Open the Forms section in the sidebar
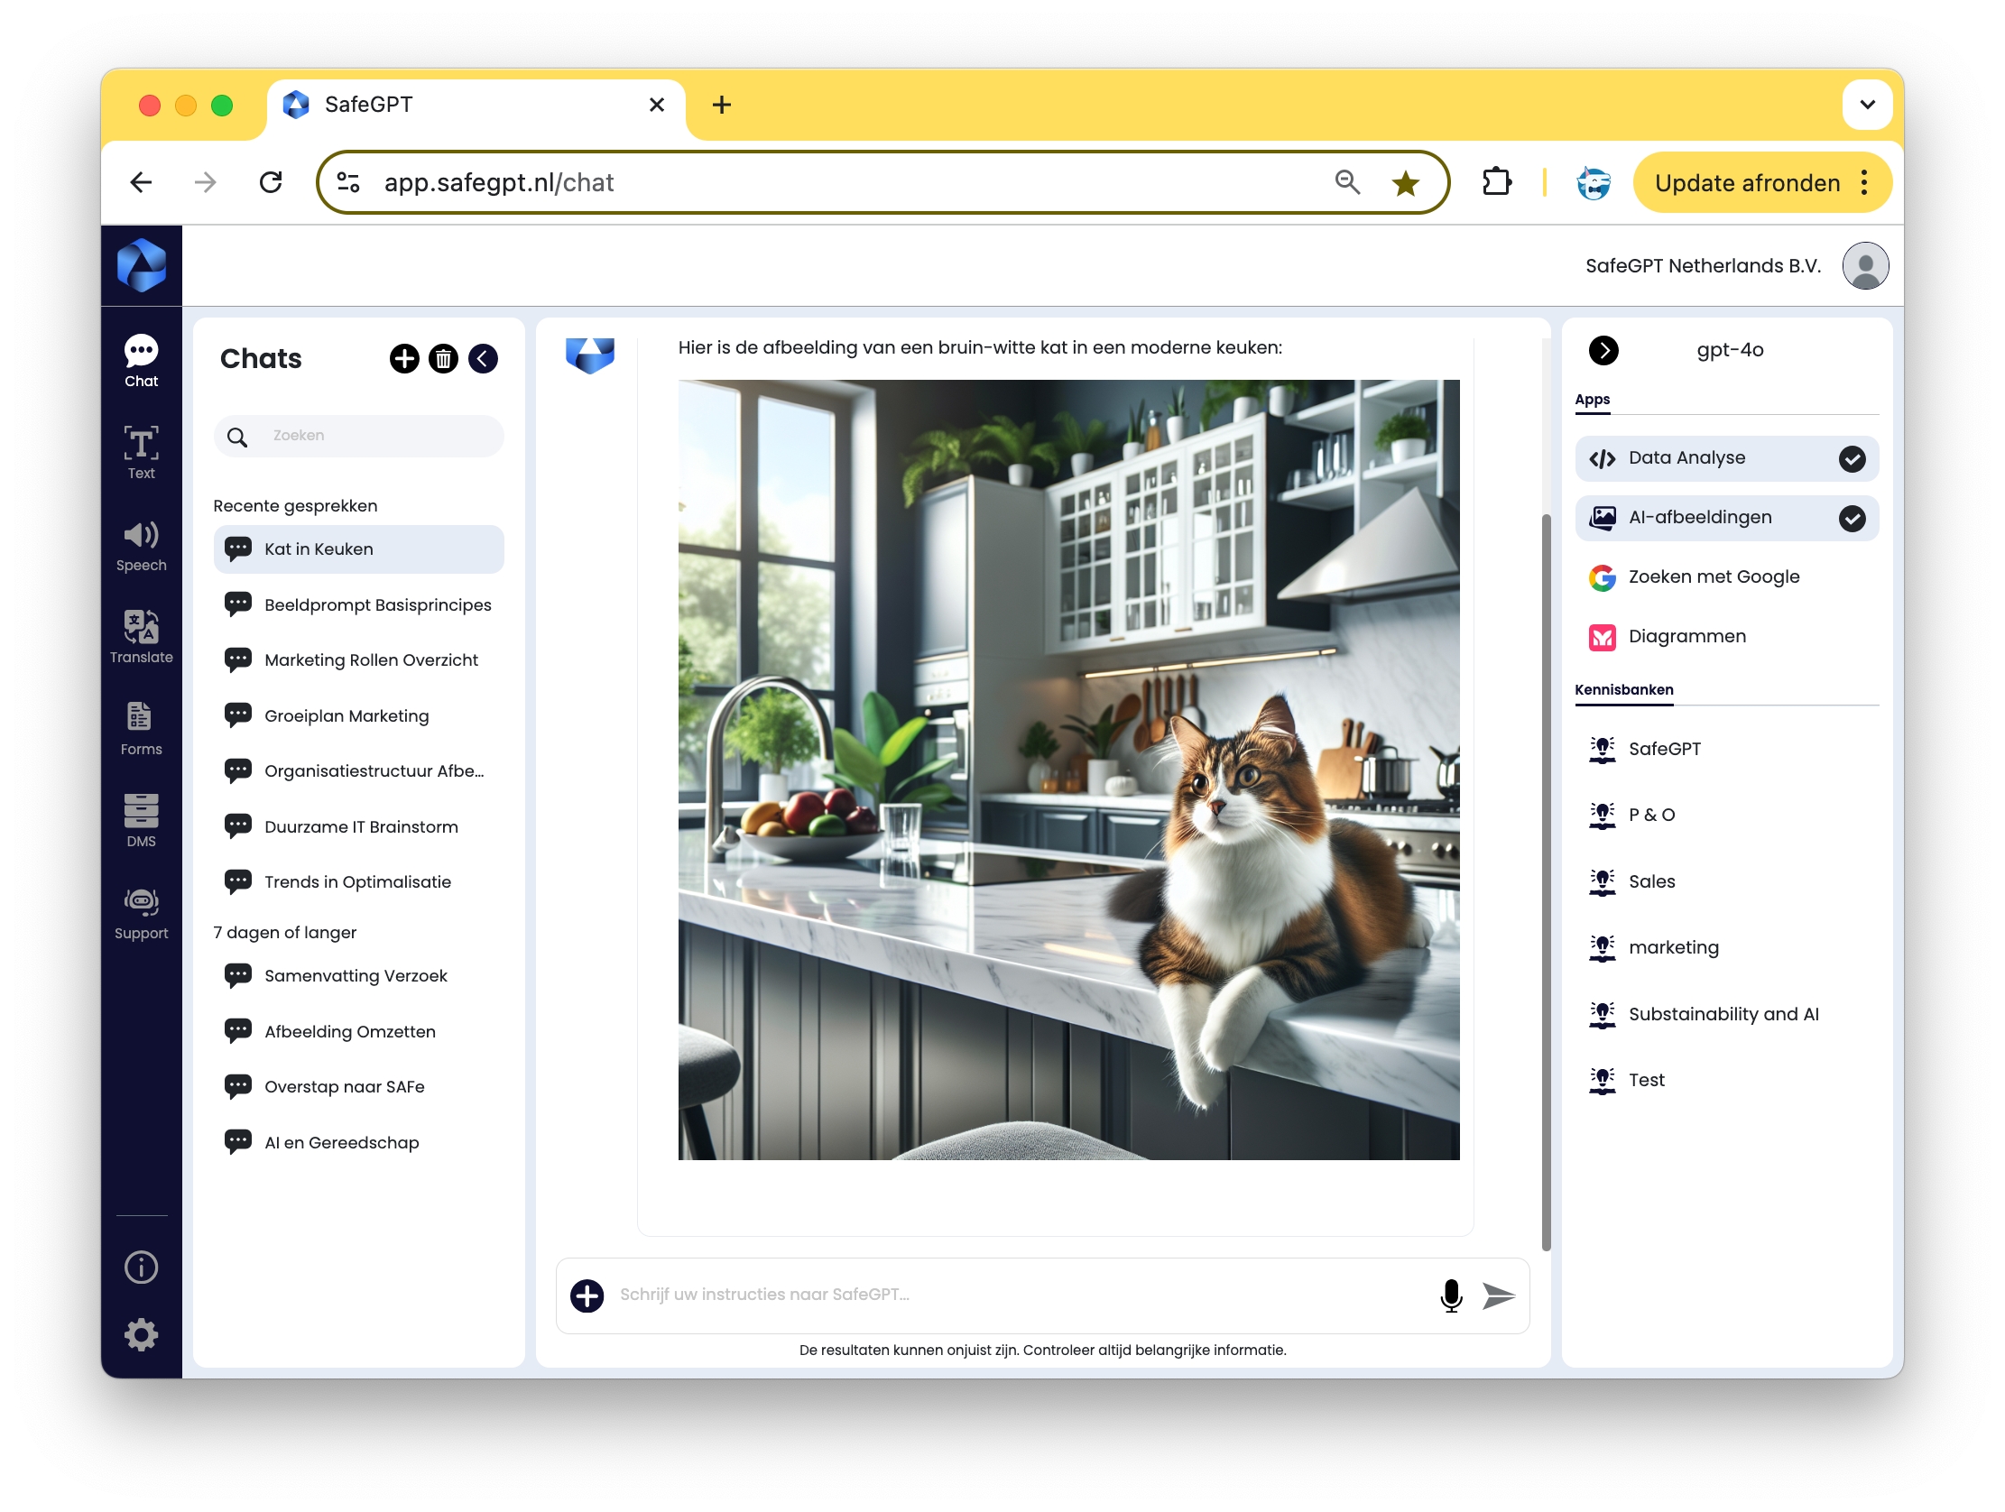The image size is (2005, 1512). tap(142, 729)
